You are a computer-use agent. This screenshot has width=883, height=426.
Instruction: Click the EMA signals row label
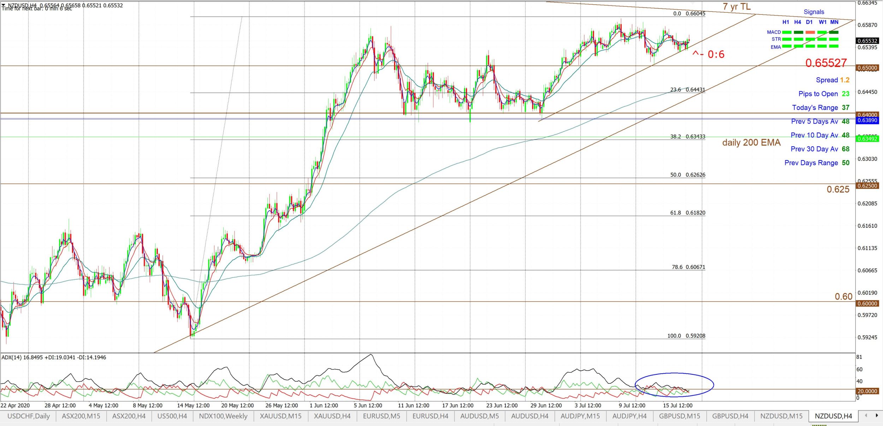coord(776,47)
